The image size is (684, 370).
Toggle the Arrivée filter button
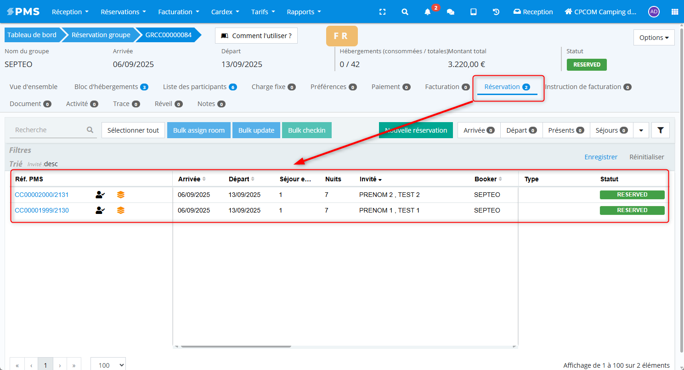click(x=479, y=130)
